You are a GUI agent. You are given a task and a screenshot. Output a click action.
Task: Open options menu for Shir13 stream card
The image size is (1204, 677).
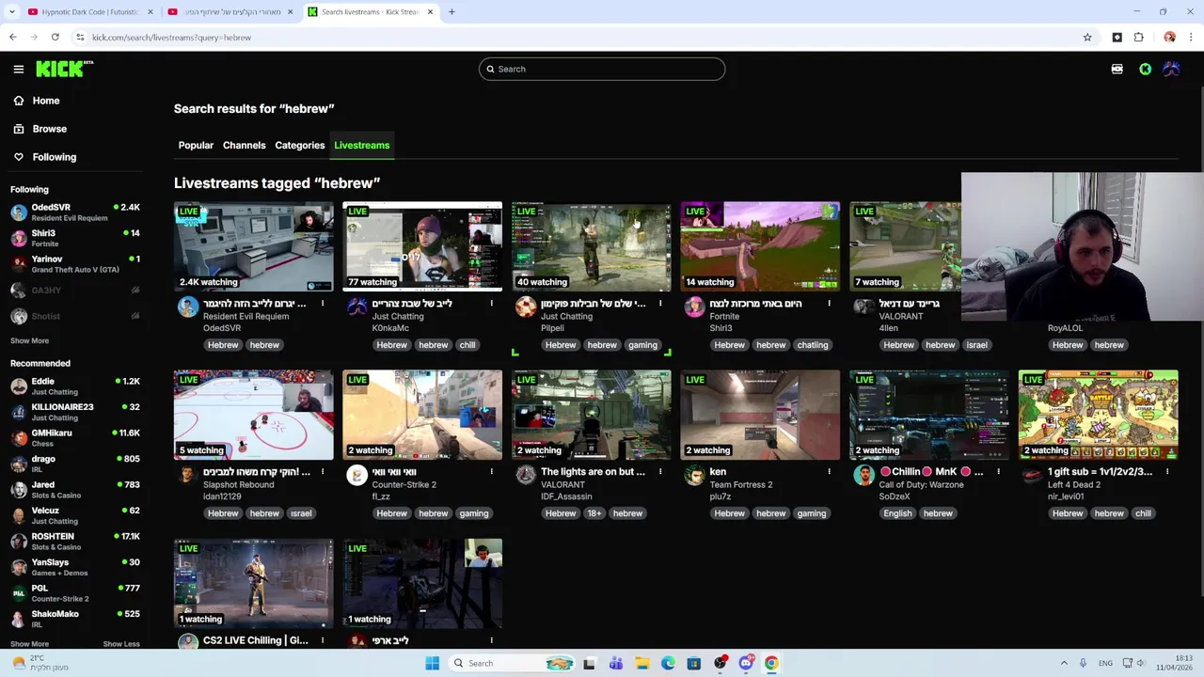[829, 304]
